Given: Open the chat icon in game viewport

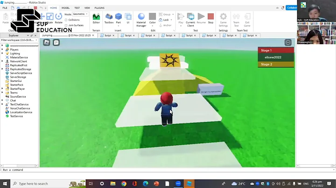Looking at the screenshot, I should coord(56,42).
